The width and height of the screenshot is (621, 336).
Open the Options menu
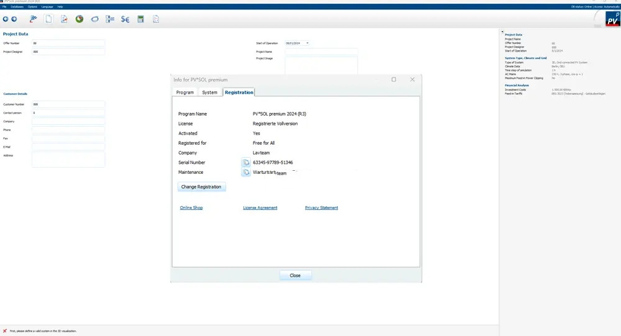(x=32, y=7)
